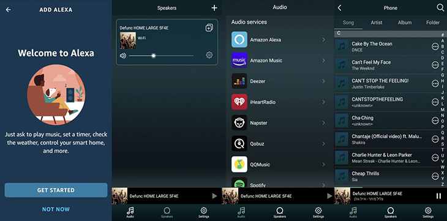The width and height of the screenshot is (447, 221).
Task: Open Settings tab in the Phone screen
Action: point(428,212)
